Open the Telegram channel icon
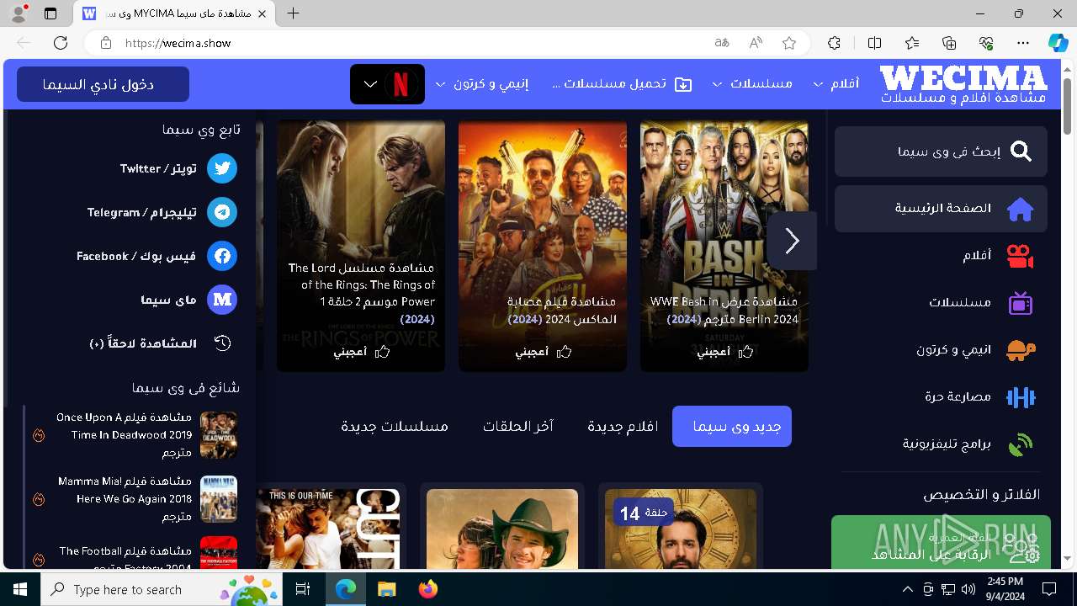Image resolution: width=1077 pixels, height=606 pixels. click(222, 212)
